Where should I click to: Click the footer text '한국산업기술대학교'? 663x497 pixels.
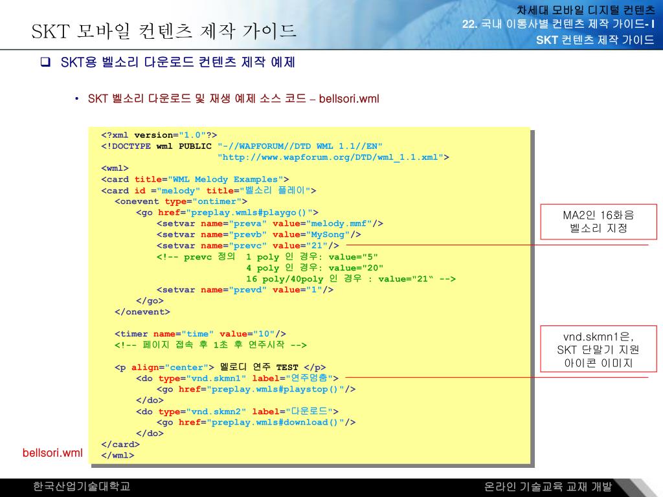pos(82,487)
